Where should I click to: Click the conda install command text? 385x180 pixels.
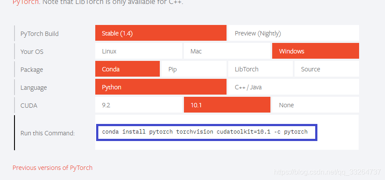tap(205, 132)
